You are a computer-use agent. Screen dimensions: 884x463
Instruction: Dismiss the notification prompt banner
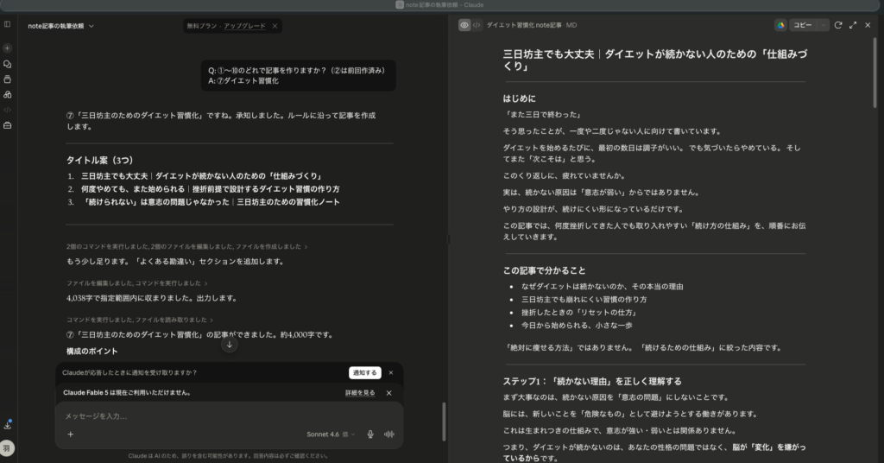click(x=391, y=373)
